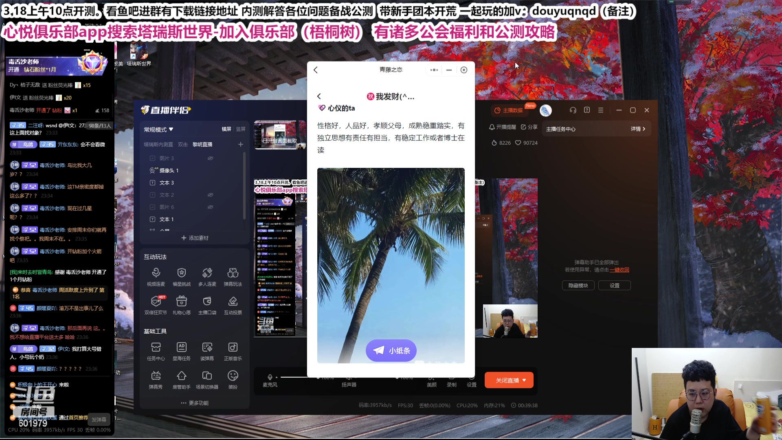Show hidden layer 图片 3
This screenshot has height=440, width=782.
tap(210, 158)
